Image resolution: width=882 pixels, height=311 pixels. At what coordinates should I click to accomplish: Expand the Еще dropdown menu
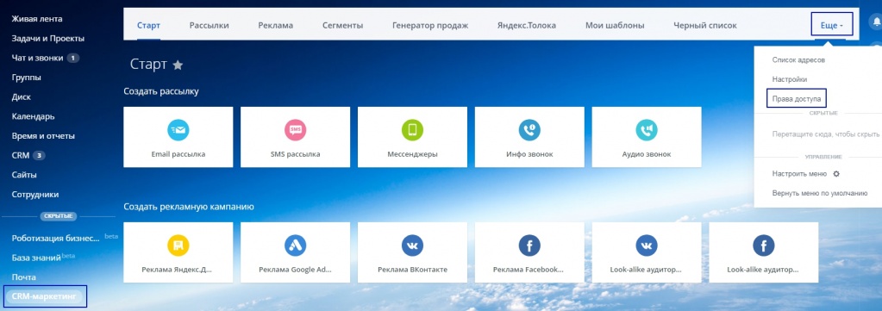832,25
